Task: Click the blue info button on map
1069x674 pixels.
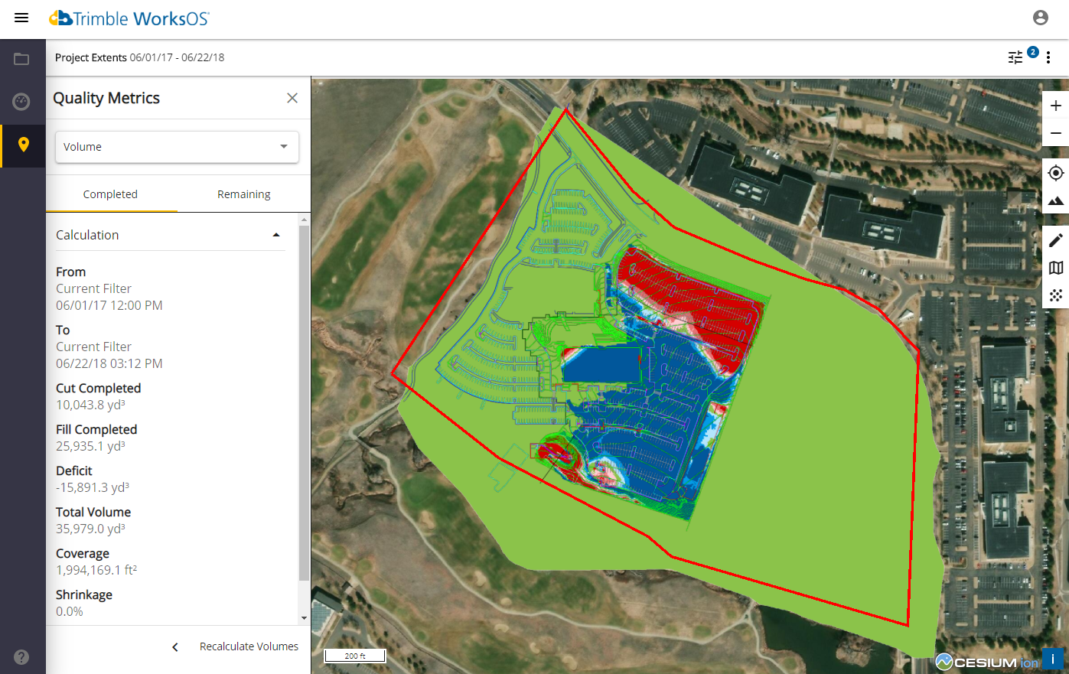Action: 1053,659
